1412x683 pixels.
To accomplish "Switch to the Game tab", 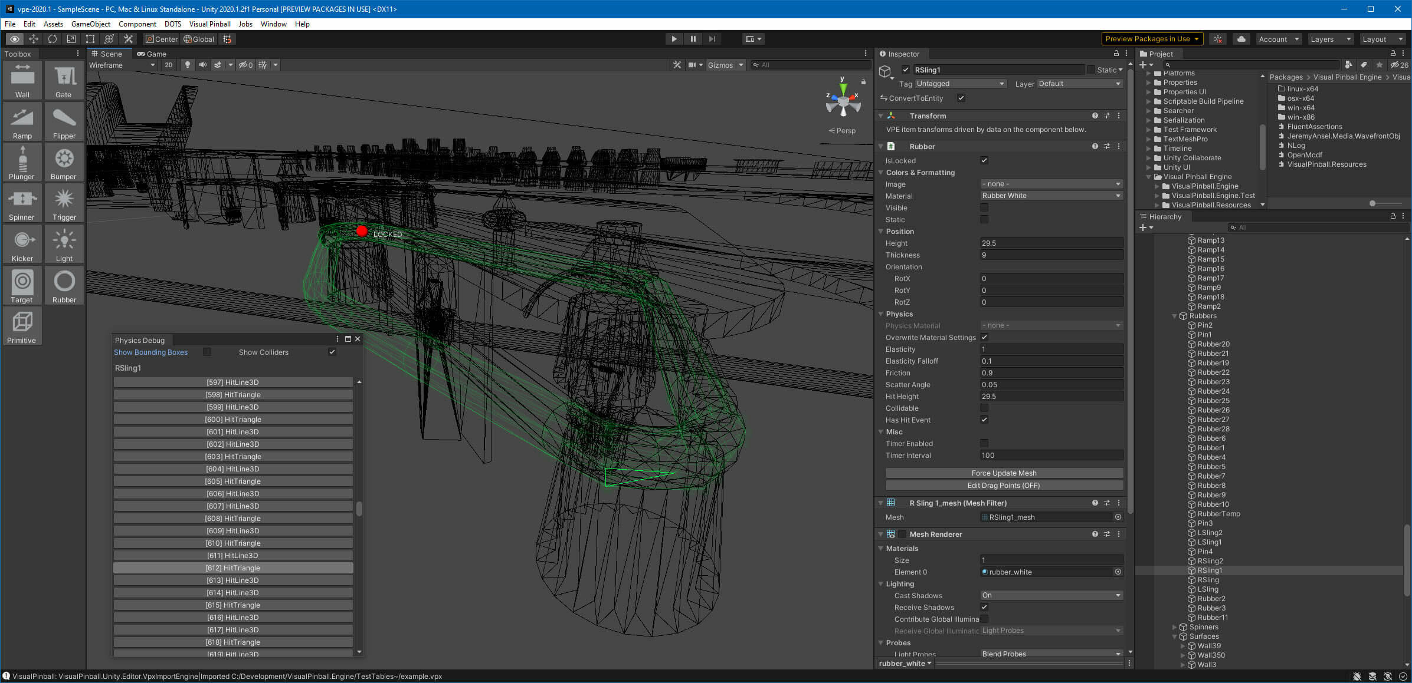I will point(152,54).
